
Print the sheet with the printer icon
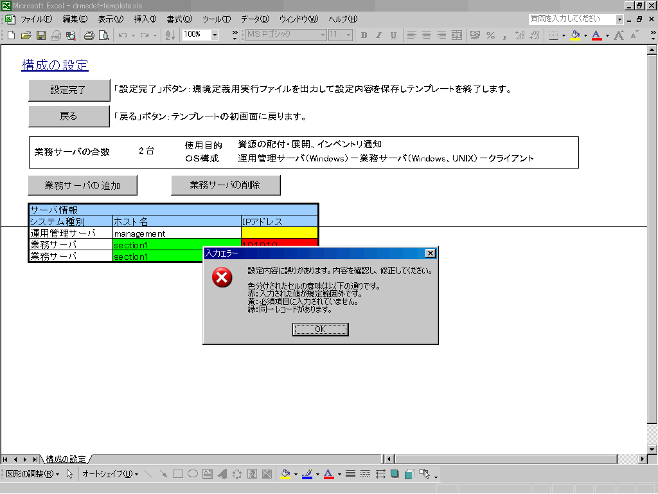tap(89, 35)
